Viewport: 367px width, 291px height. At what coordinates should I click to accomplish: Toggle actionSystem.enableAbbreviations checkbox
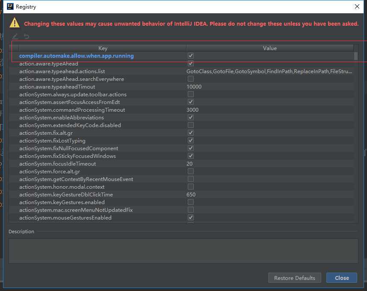(190, 118)
